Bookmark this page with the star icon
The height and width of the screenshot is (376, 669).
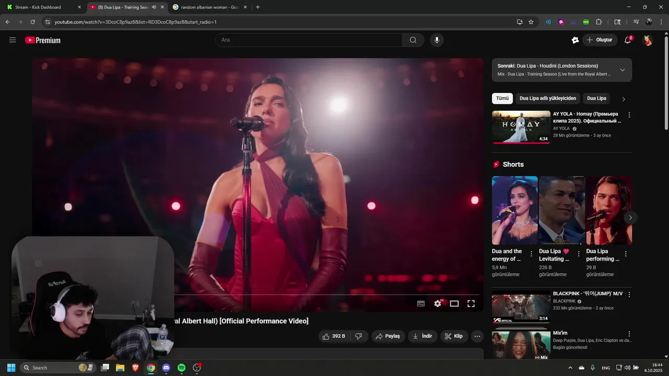click(531, 22)
